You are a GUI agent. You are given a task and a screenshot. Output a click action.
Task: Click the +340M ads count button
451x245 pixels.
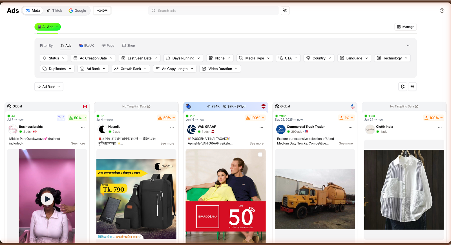pyautogui.click(x=102, y=11)
